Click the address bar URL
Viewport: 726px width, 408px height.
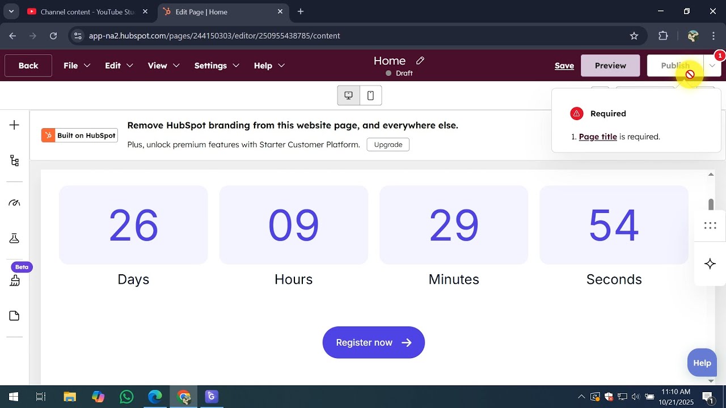pyautogui.click(x=214, y=36)
